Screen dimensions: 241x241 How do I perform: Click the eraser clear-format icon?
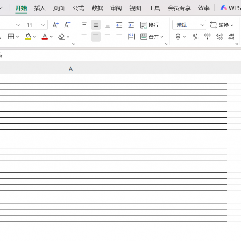[61, 37]
